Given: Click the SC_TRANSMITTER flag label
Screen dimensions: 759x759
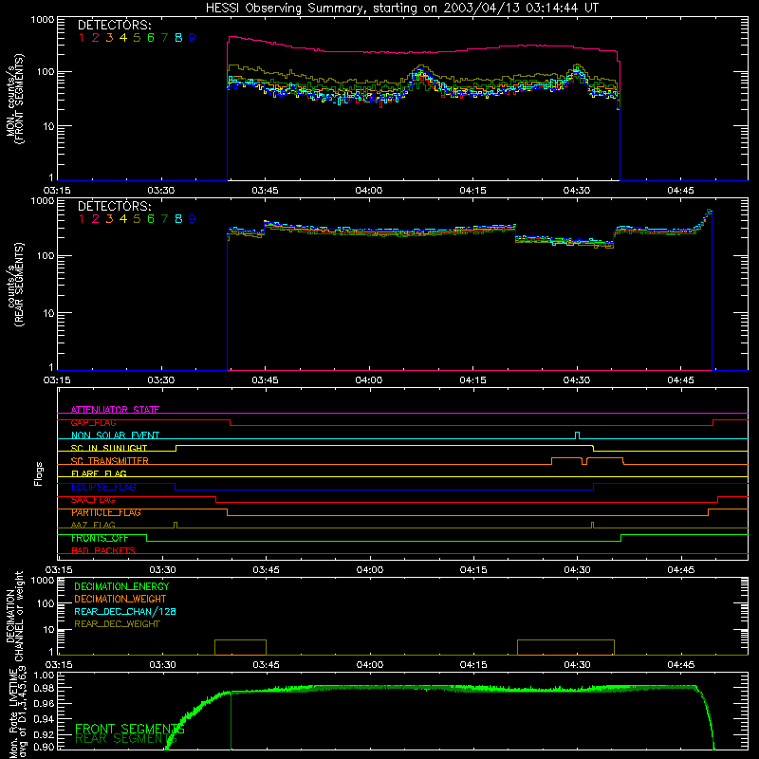Looking at the screenshot, I should coord(110,461).
